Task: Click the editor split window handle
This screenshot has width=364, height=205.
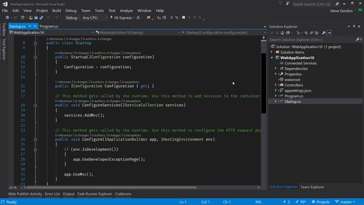Action: click(x=263, y=38)
